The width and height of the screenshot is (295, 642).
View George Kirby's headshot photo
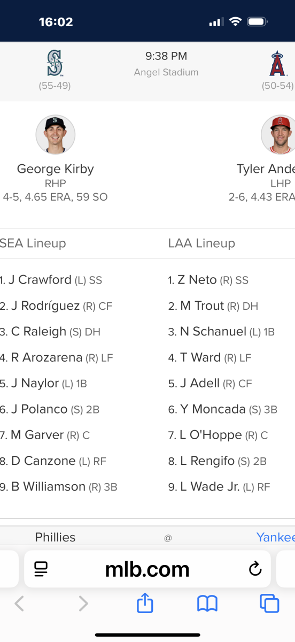tap(56, 134)
